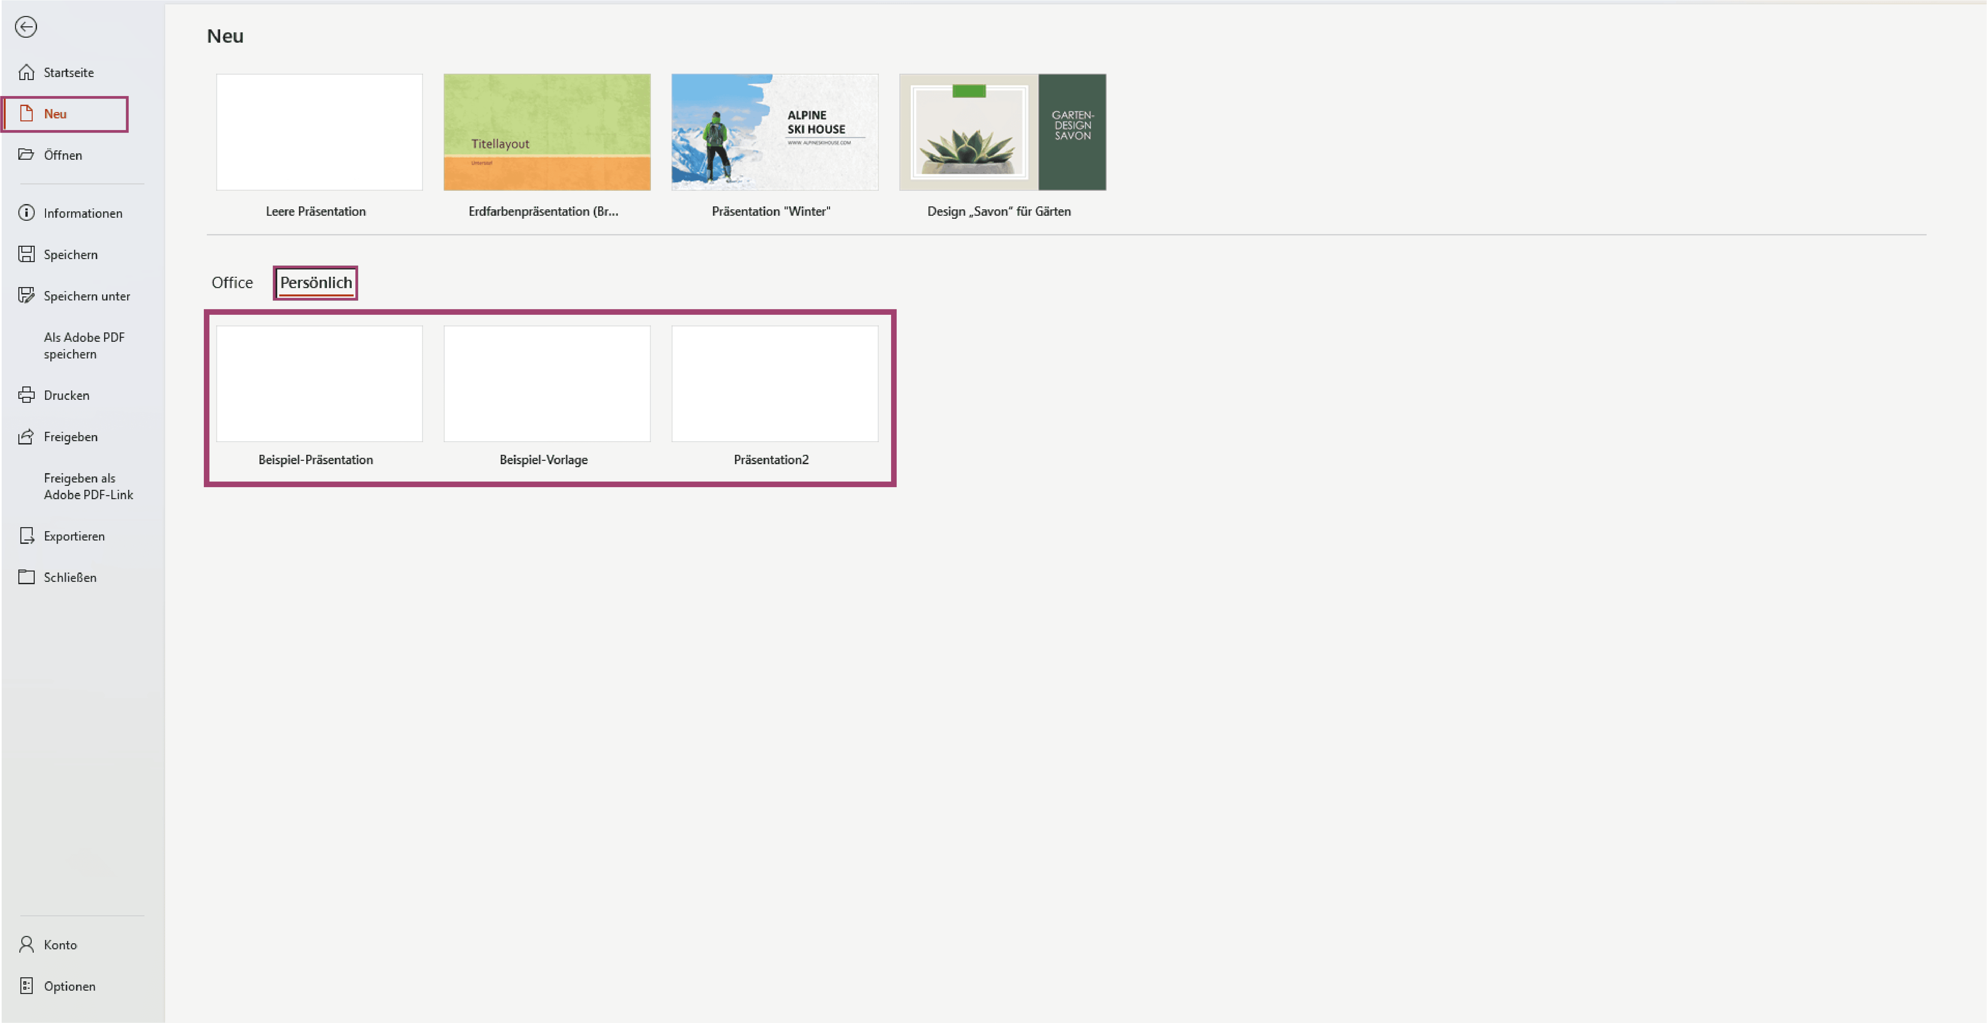Click the Neu document icon

pos(26,113)
